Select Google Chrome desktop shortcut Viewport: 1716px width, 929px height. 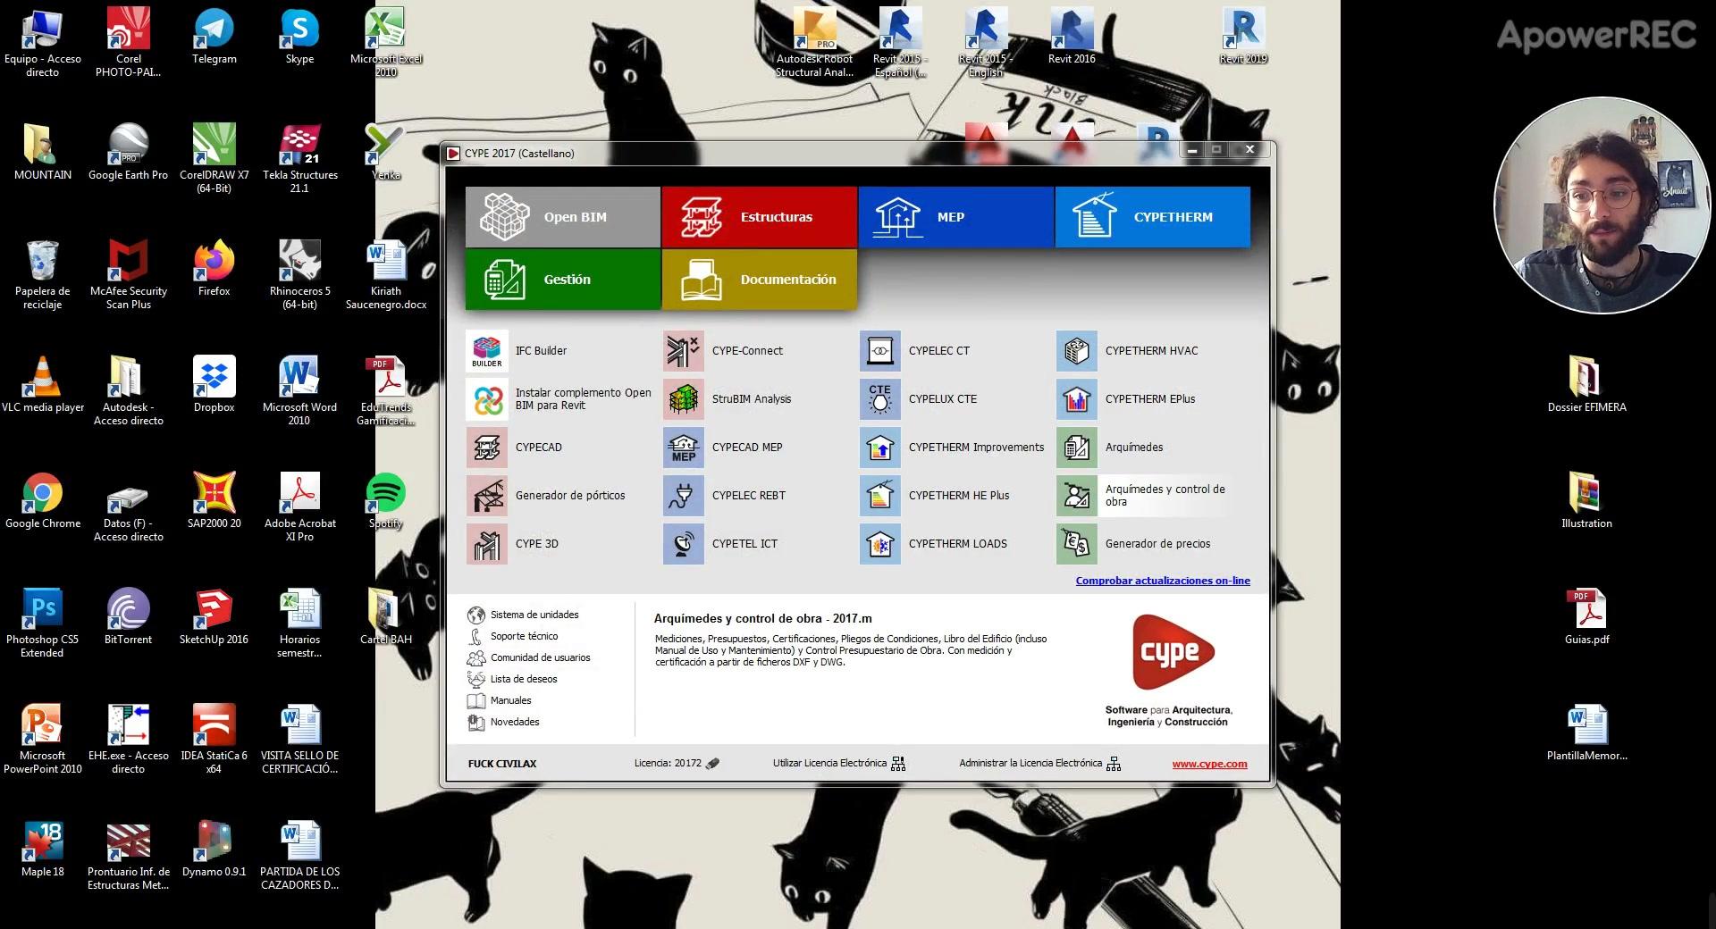pos(43,502)
